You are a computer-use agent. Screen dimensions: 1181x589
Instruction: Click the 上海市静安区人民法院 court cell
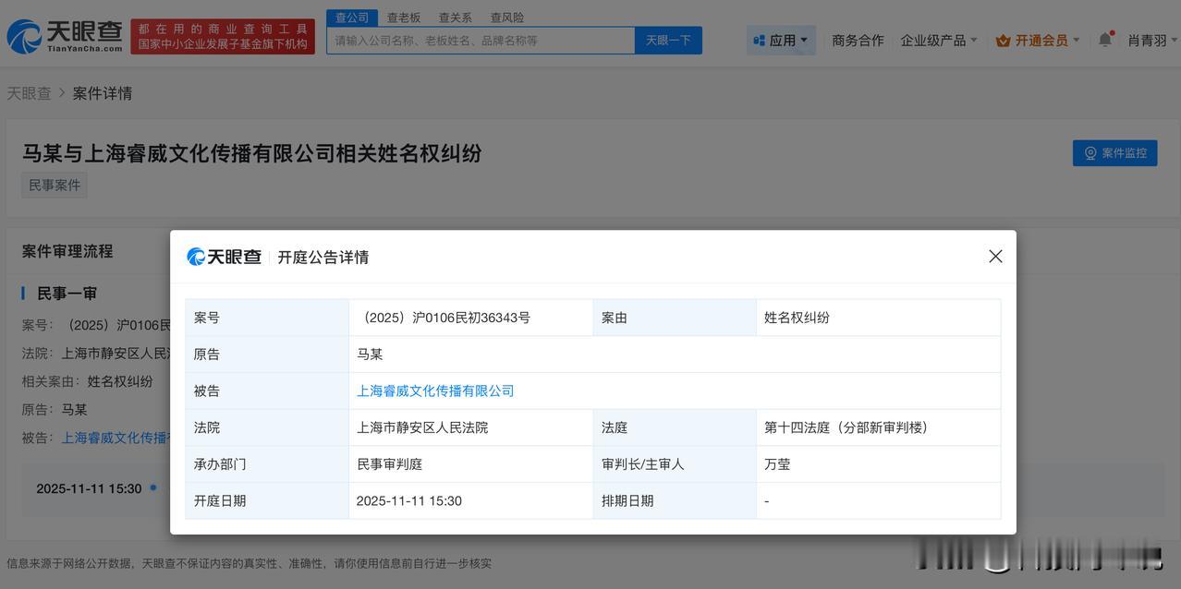470,427
